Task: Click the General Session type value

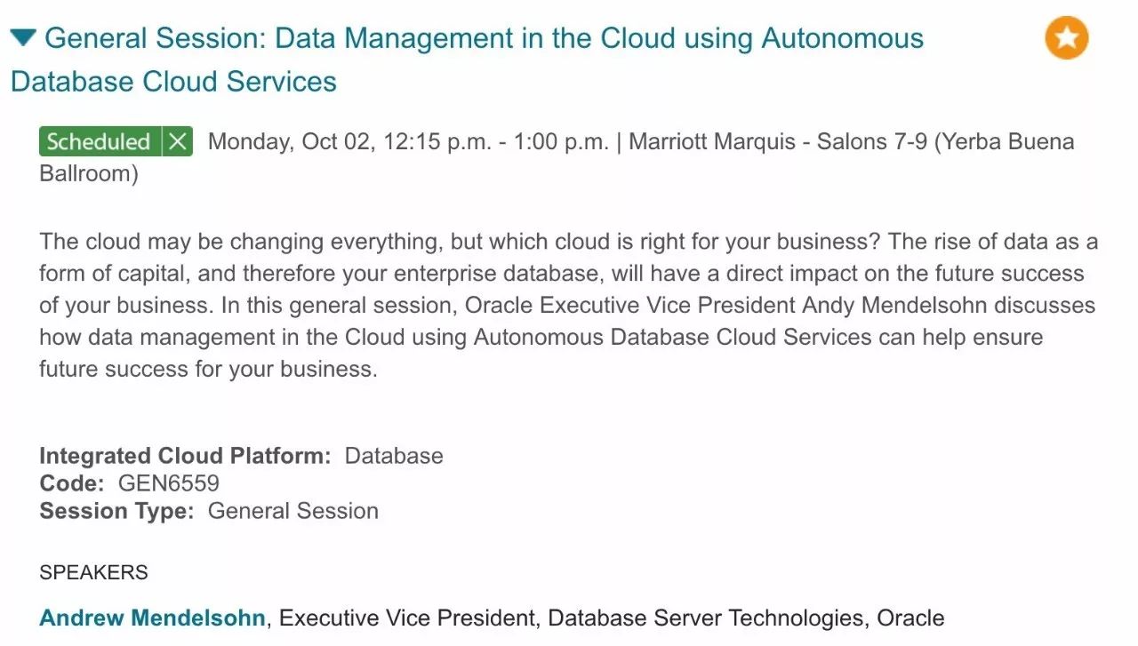Action: tap(293, 511)
